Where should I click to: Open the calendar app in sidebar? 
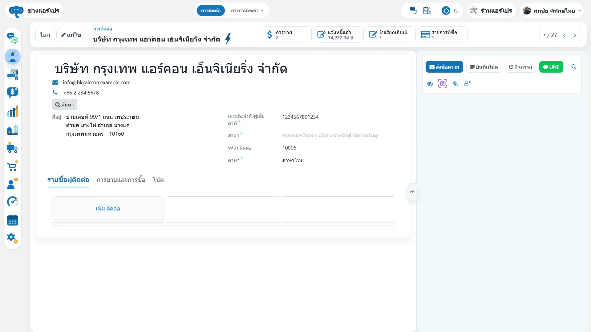point(13,220)
